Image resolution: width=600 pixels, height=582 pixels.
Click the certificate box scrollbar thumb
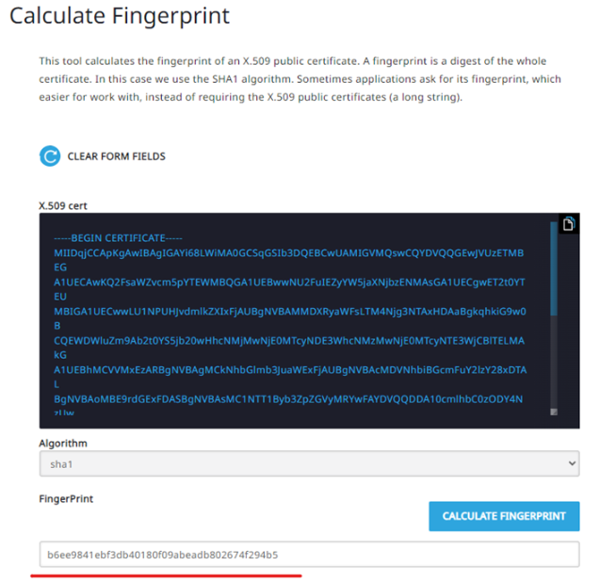tap(554, 268)
